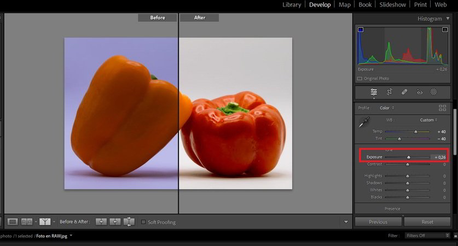Open the Web module
The width and height of the screenshot is (458, 246).
[440, 5]
